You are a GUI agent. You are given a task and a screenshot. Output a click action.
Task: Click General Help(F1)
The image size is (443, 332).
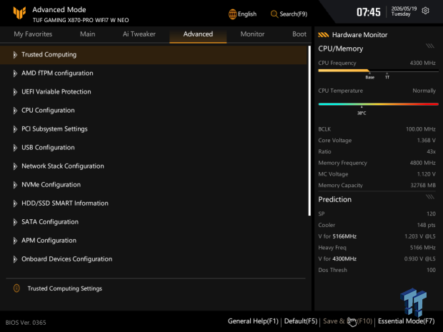(253, 321)
